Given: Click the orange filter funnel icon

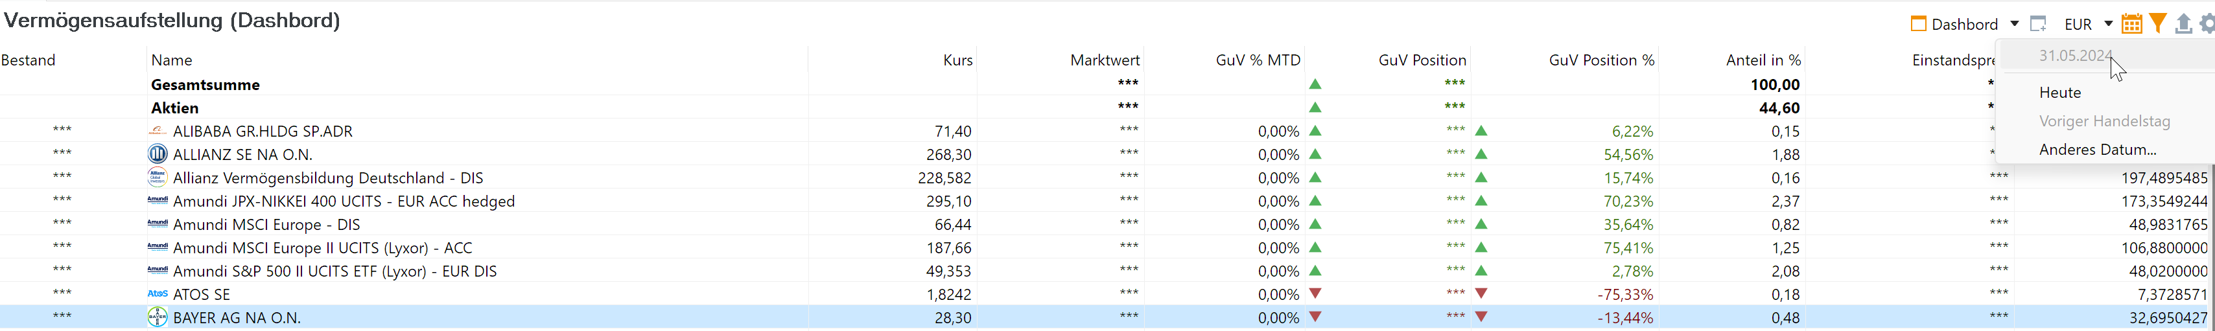Looking at the screenshot, I should (x=2157, y=24).
